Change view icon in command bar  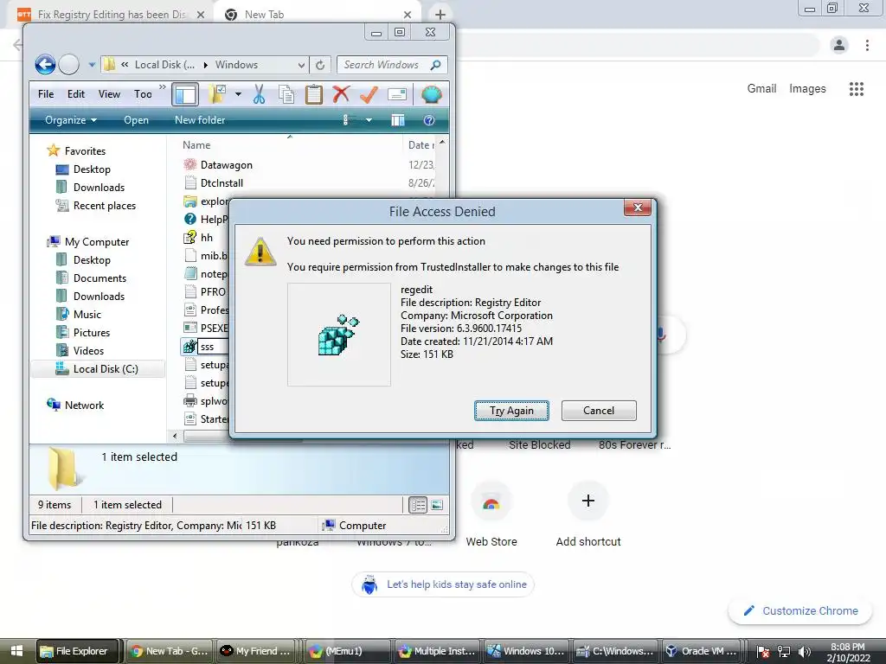tap(347, 119)
